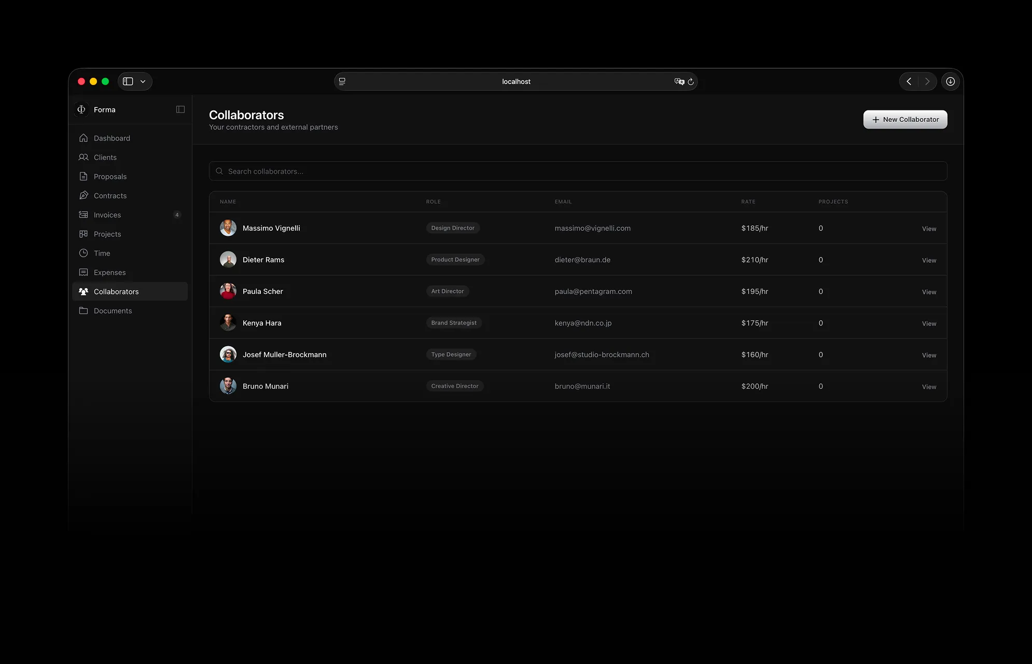This screenshot has width=1032, height=664.
Task: Click the Time clock icon
Action: 83,253
